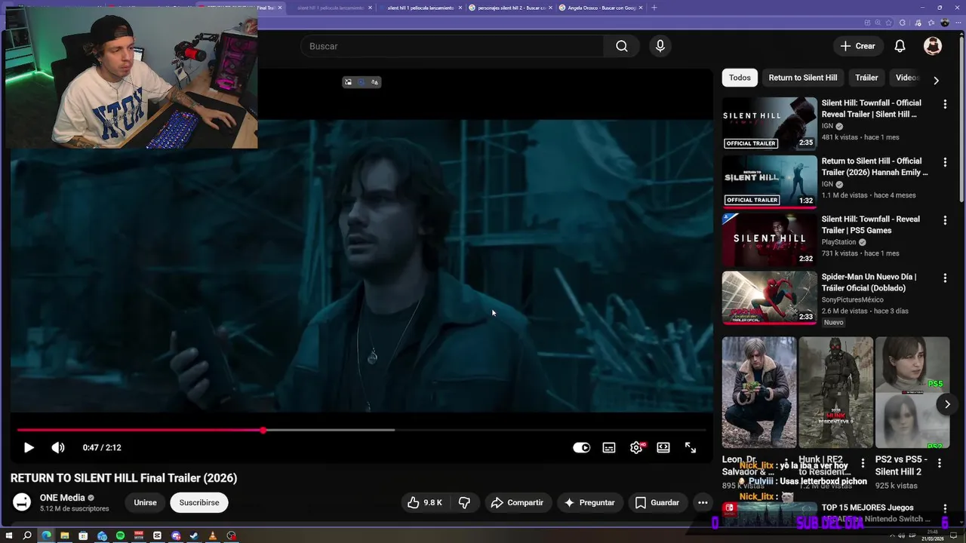
Task: Enter fullscreen mode
Action: pyautogui.click(x=691, y=447)
